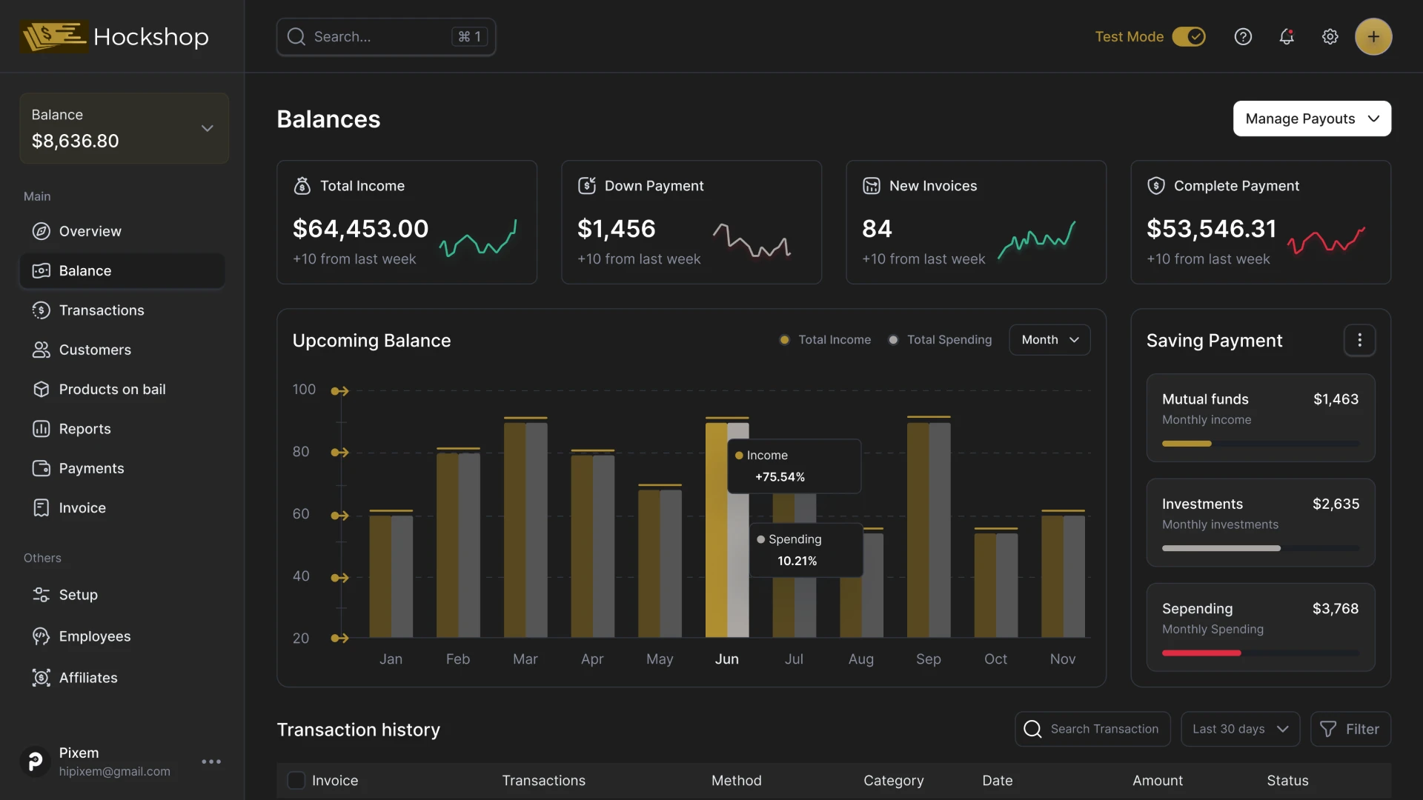This screenshot has height=800, width=1423.
Task: Open the Pixem account options menu
Action: click(x=211, y=761)
